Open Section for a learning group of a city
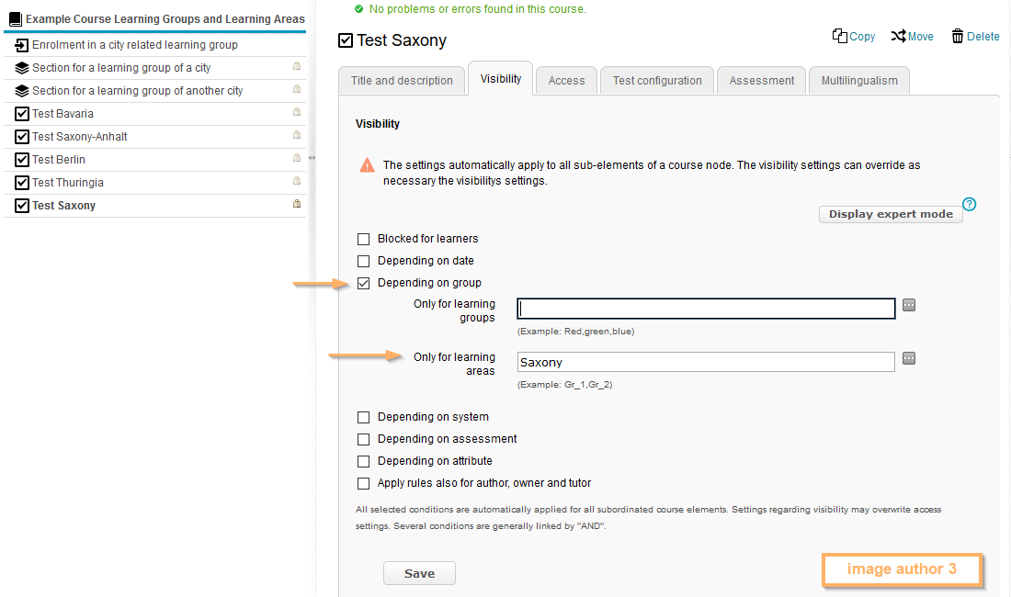 [x=121, y=68]
